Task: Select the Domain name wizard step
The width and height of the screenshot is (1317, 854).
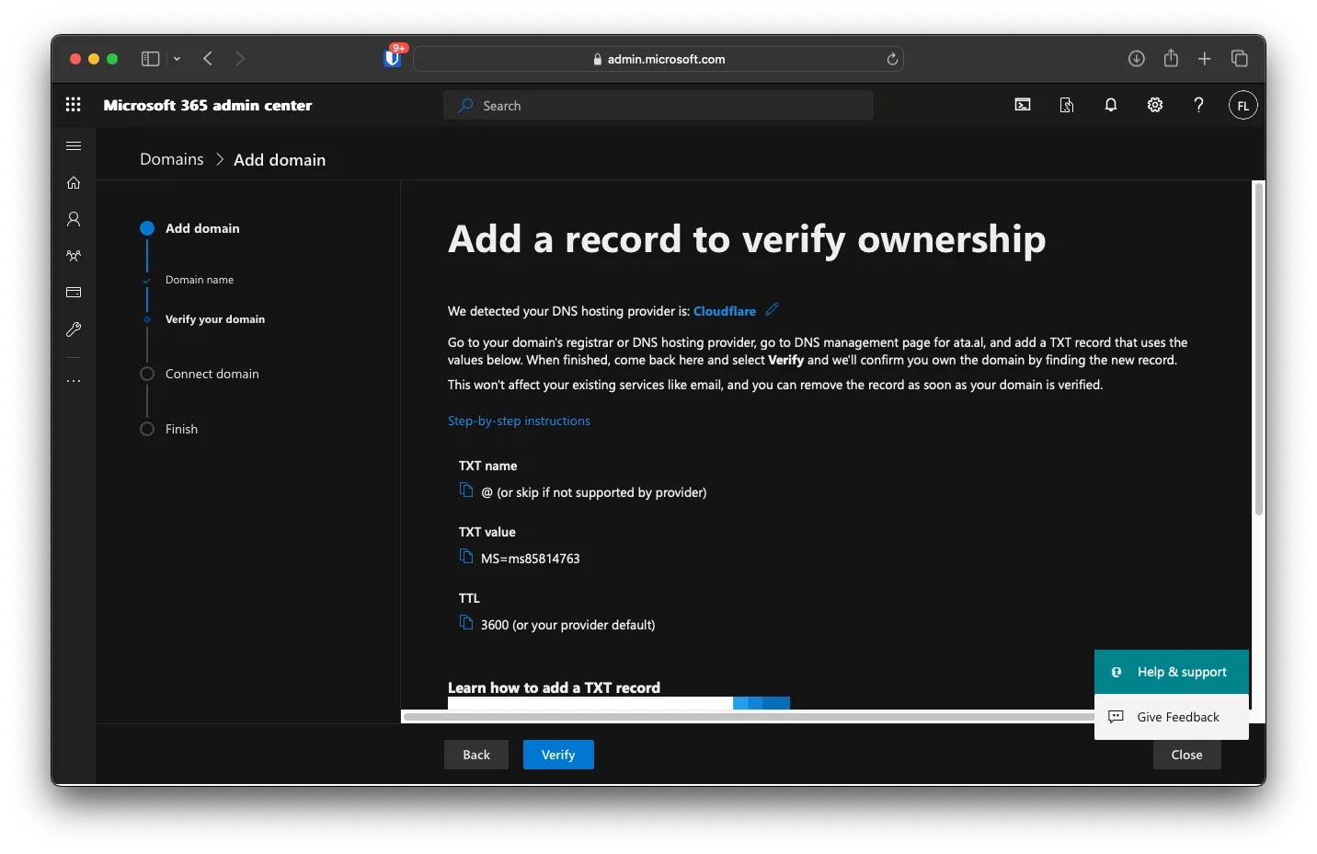Action: 200,280
